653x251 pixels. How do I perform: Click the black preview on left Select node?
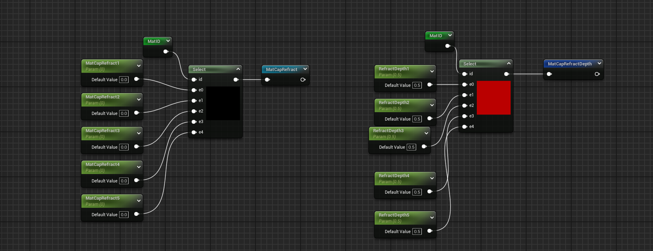223,103
